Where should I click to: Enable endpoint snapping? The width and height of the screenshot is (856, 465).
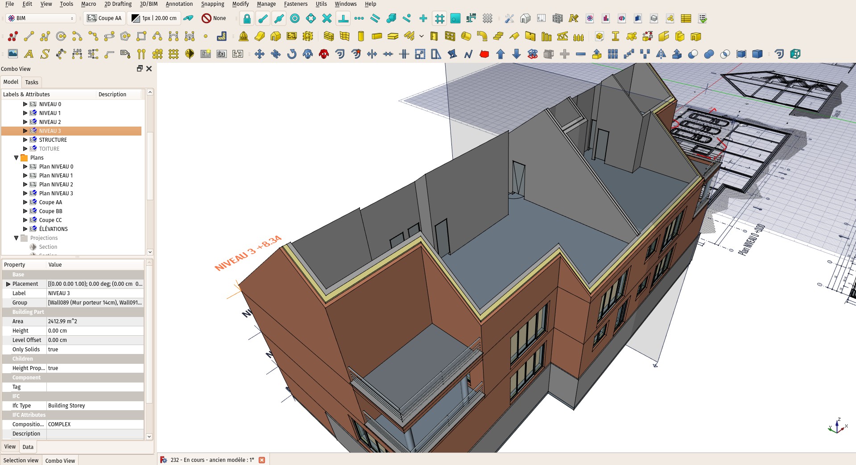click(262, 18)
